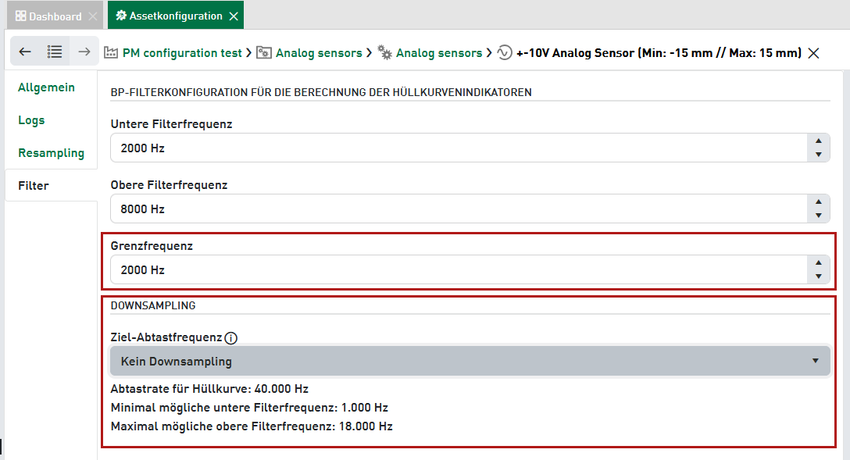Image resolution: width=850 pixels, height=460 pixels.
Task: Click the folder icon before first Analog sensors
Action: tap(264, 52)
